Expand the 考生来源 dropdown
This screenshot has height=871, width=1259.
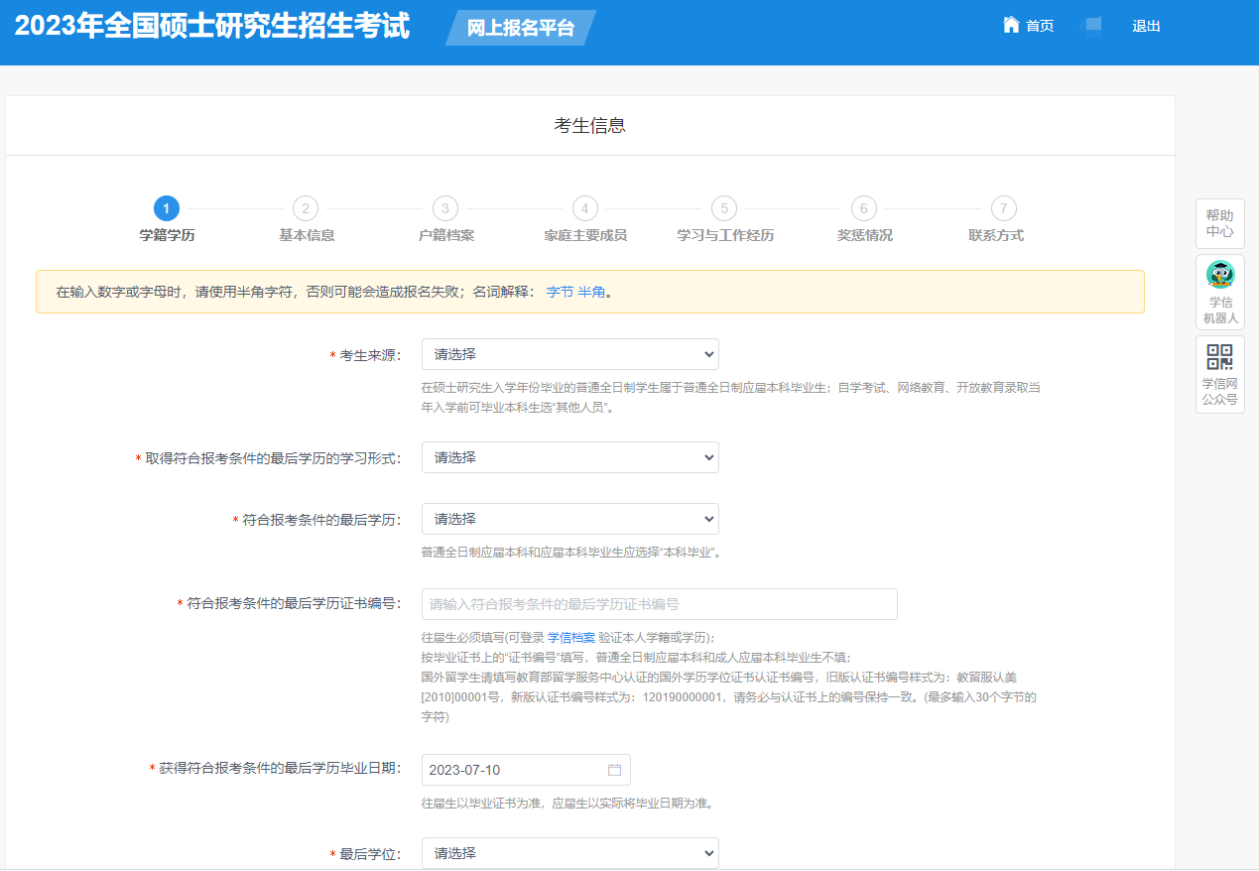tap(569, 354)
